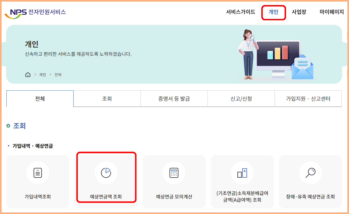The width and height of the screenshot is (349, 214).
Task: Open the 증명서 등 발급 tab
Action: point(174,99)
